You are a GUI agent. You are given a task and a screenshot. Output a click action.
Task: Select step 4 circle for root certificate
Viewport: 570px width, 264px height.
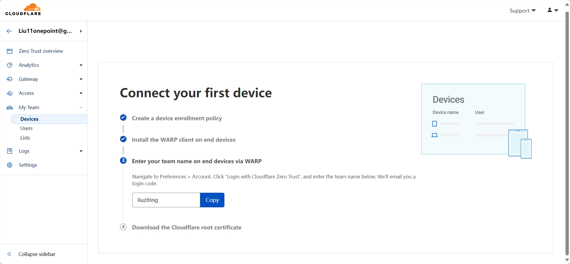pyautogui.click(x=123, y=227)
